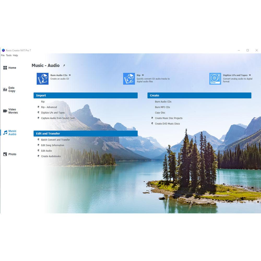Open Batch Convert and Transfer
261x261 pixels.
coord(55,140)
